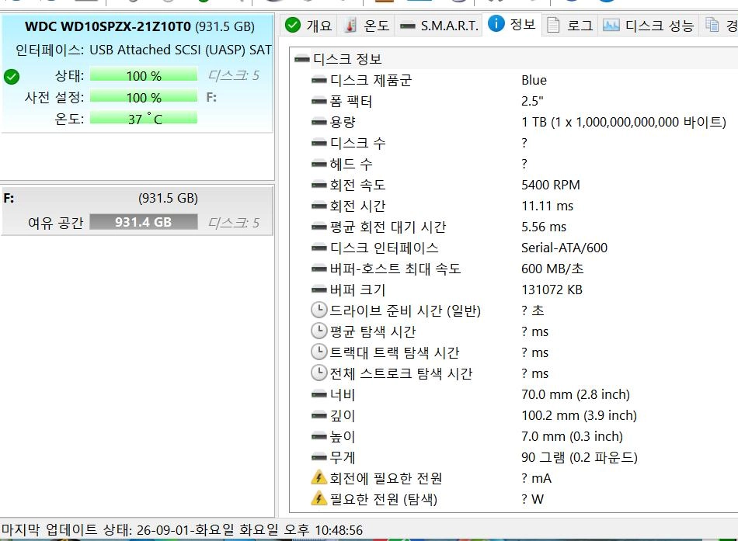738x541 pixels.
Task: Click the Blue product family value
Action: (x=534, y=81)
